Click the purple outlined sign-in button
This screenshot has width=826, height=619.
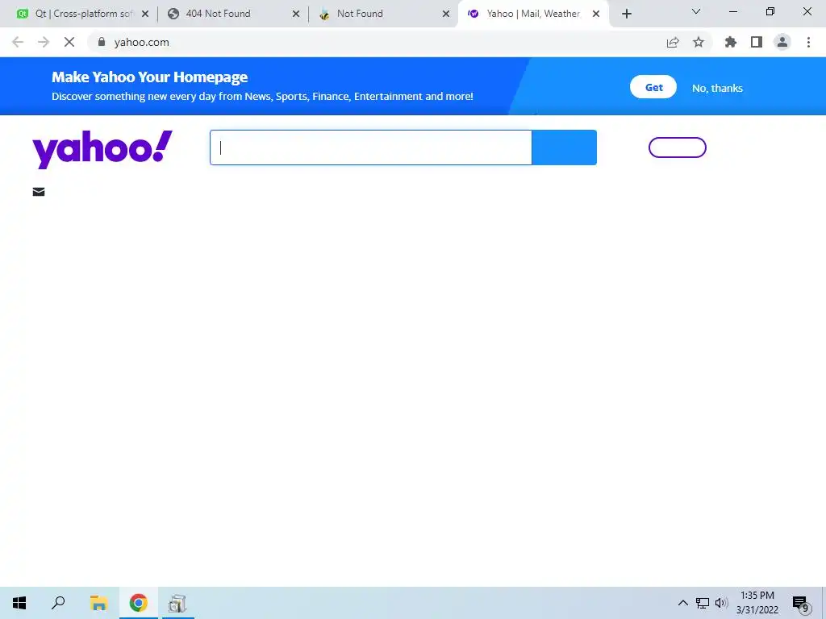(x=678, y=147)
